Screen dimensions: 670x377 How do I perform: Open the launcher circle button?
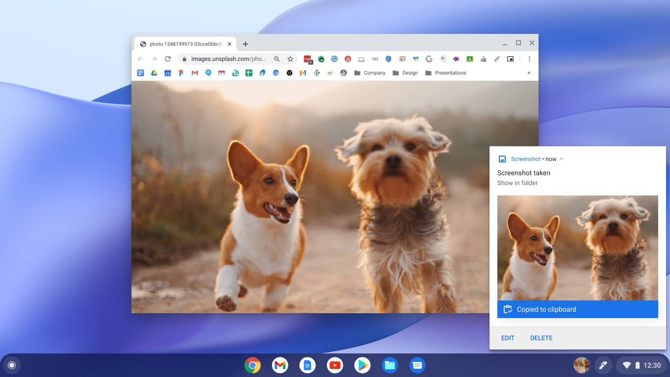[x=12, y=365]
